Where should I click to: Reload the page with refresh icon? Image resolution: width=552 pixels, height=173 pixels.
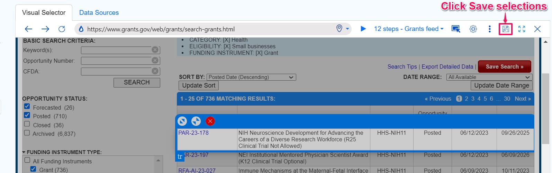point(62,29)
